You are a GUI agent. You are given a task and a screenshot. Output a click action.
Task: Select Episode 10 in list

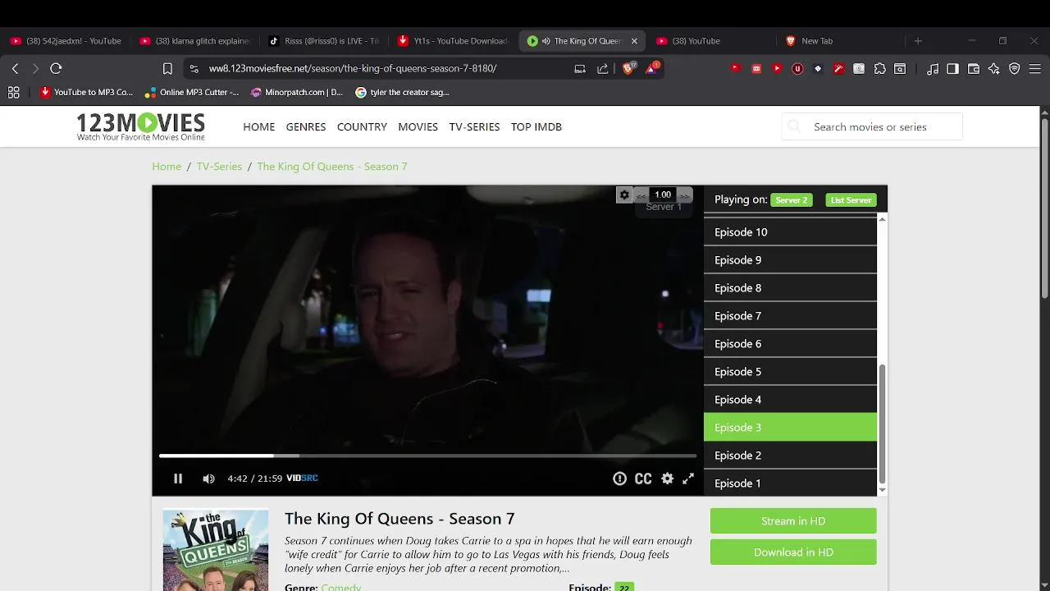(x=790, y=232)
